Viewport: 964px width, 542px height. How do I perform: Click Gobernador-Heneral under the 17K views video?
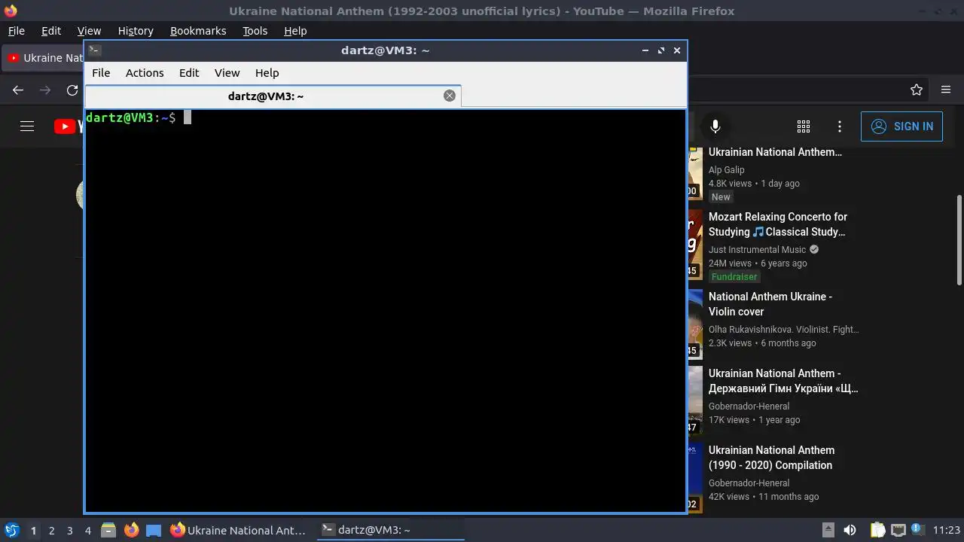[x=749, y=406]
